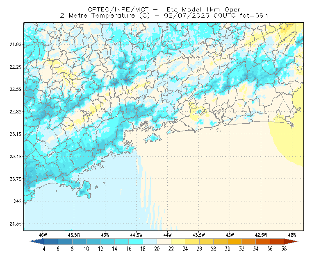Click the 22.8S latitude label
This screenshot has width=328, height=253.
point(16,112)
